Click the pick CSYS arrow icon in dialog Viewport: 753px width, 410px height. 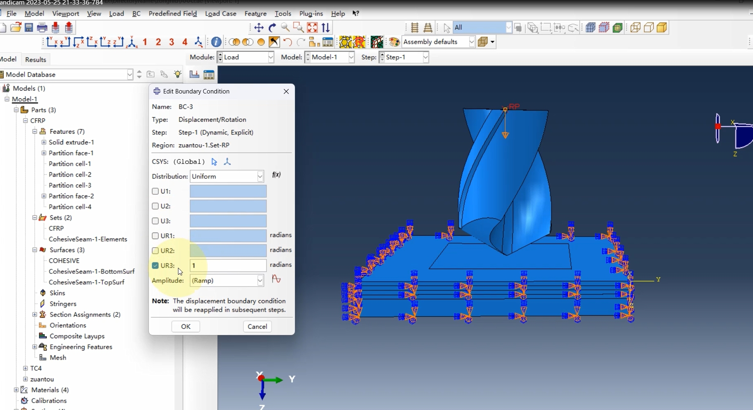click(214, 162)
